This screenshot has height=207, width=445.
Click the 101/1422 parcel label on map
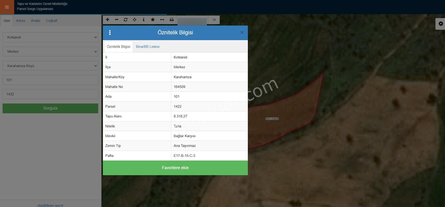click(272, 119)
